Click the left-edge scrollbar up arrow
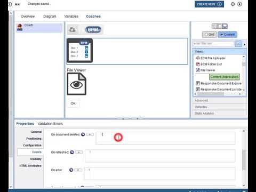Screen dimensions: 256x192 [x=11, y=13]
